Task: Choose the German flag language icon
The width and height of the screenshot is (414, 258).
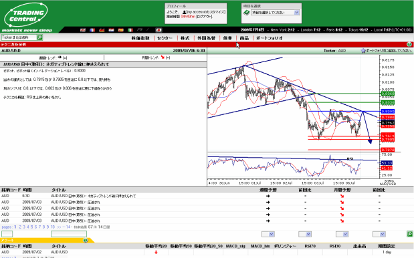Action: click(x=102, y=30)
